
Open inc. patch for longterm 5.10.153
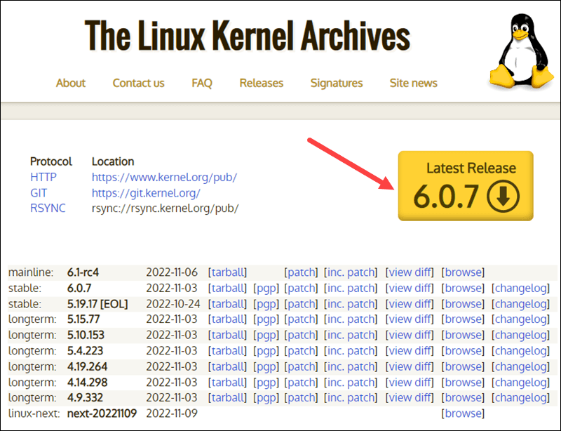coord(351,335)
